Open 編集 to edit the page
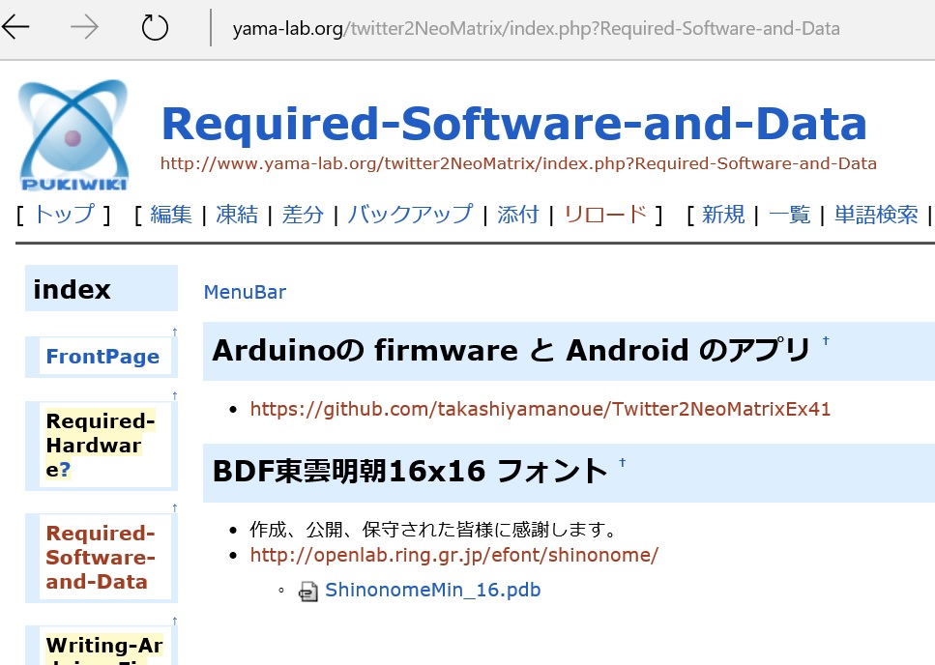The image size is (935, 665). 171,214
